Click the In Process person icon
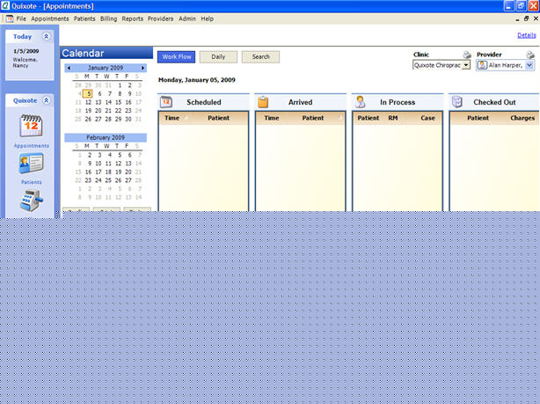This screenshot has height=404, width=540. [361, 102]
